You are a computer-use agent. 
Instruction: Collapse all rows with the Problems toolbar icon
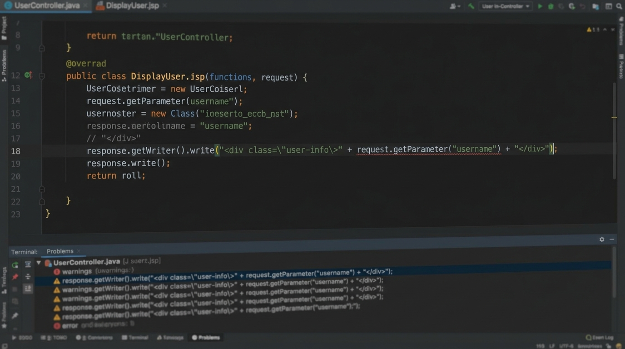[28, 276]
